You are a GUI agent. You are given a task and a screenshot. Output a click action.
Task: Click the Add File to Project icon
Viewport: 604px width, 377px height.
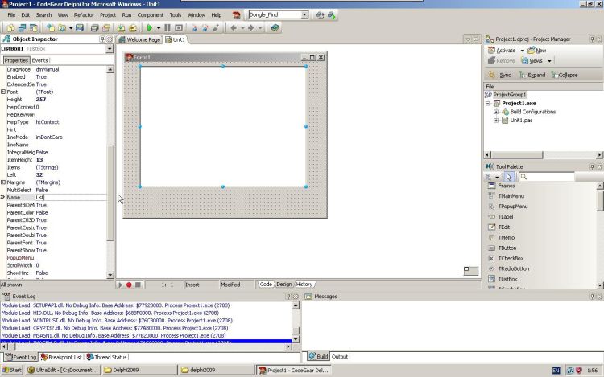click(121, 27)
